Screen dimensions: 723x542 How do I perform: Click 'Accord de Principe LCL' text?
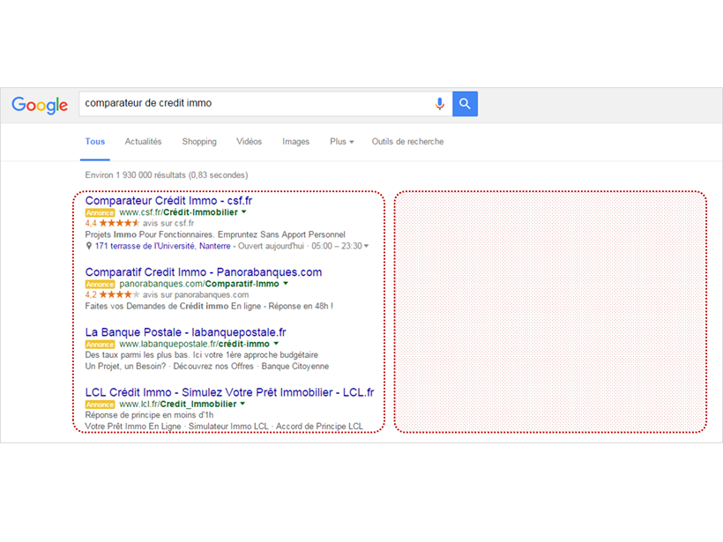point(319,427)
